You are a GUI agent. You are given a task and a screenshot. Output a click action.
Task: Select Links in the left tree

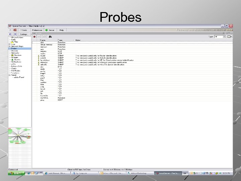point(13,64)
